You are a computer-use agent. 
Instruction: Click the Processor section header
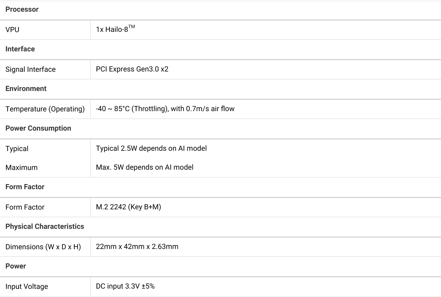click(22, 9)
